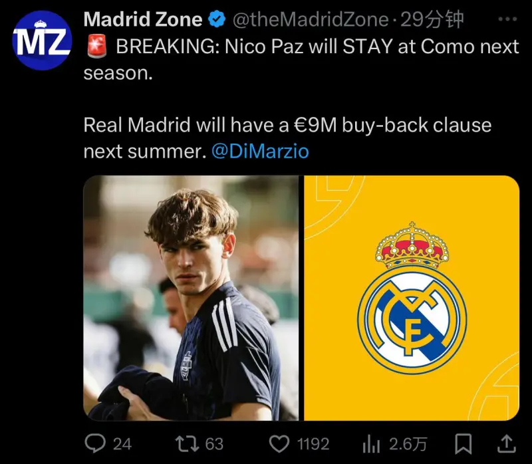Click the retweet arrows icon
532x464 pixels.
[x=187, y=443]
